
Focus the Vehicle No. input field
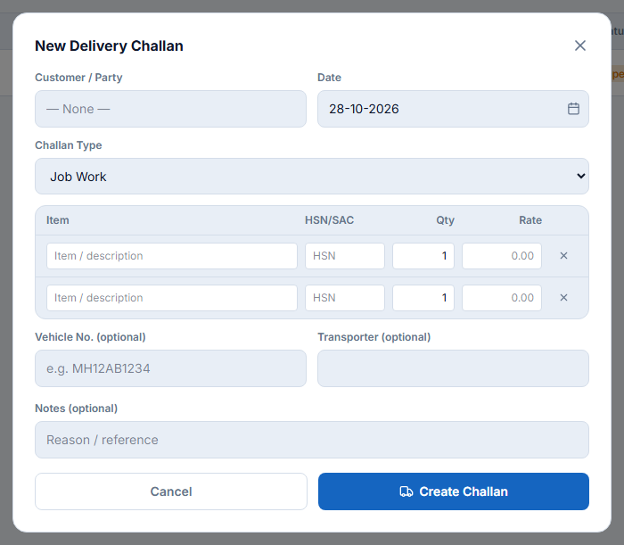(171, 368)
